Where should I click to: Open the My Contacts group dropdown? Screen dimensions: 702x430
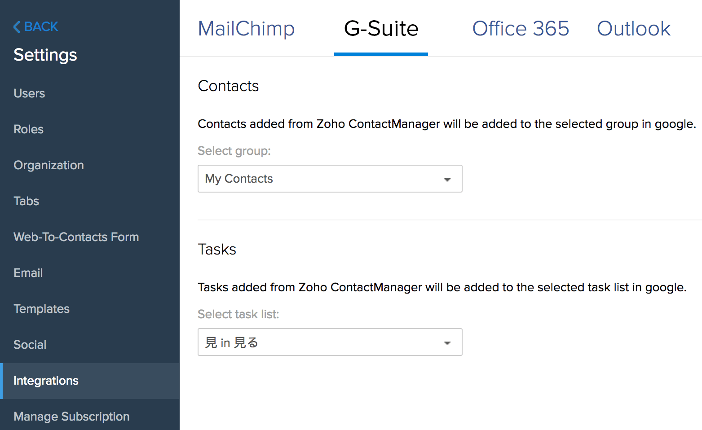329,179
